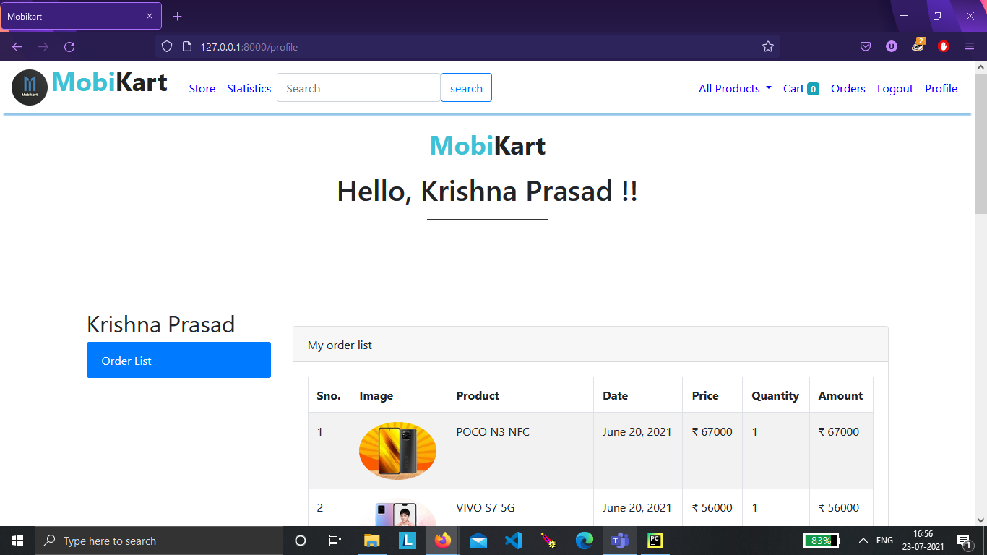Open the Cart link
Image resolution: width=987 pixels, height=555 pixels.
coord(801,88)
